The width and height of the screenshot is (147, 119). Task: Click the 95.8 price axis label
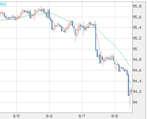click(137, 6)
